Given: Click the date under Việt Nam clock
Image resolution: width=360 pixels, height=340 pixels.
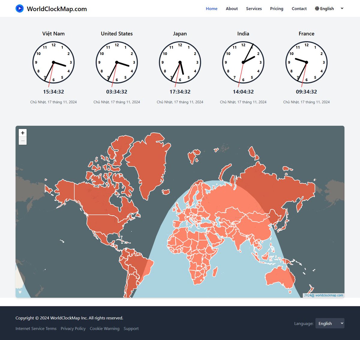Looking at the screenshot, I should click(x=53, y=102).
